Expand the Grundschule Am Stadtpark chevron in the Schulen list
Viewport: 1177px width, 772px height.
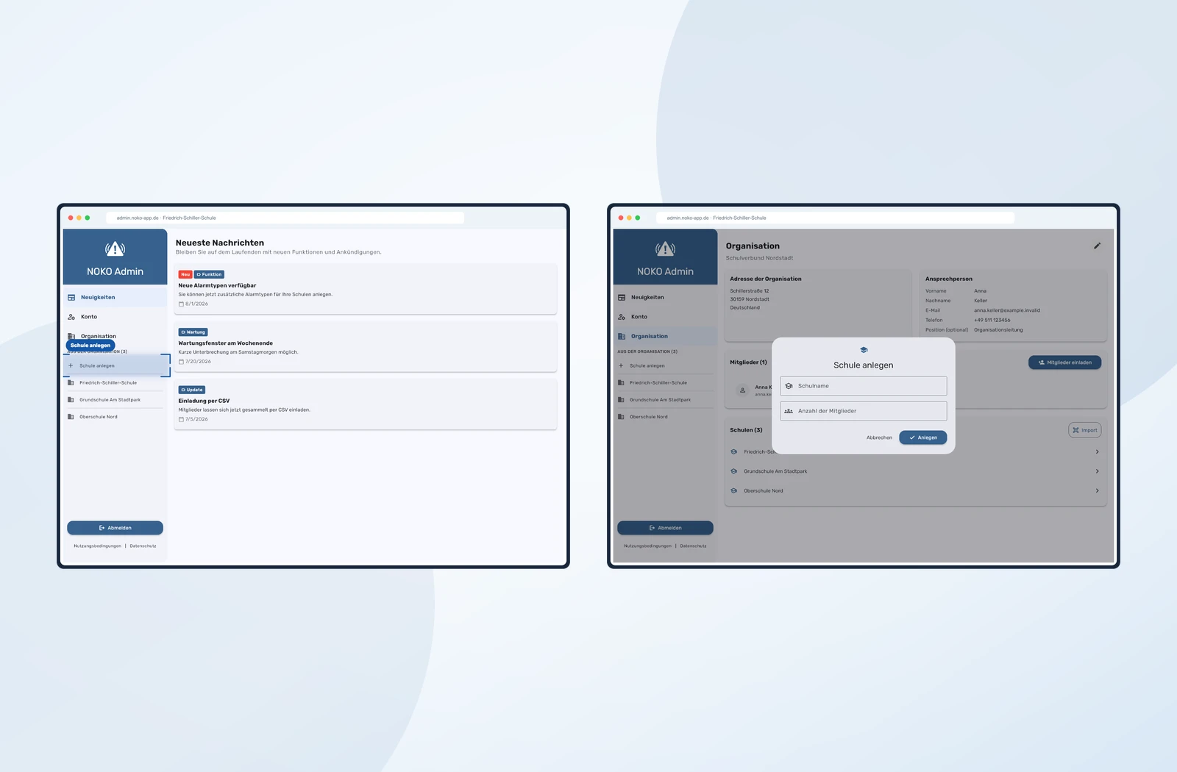[1097, 471]
